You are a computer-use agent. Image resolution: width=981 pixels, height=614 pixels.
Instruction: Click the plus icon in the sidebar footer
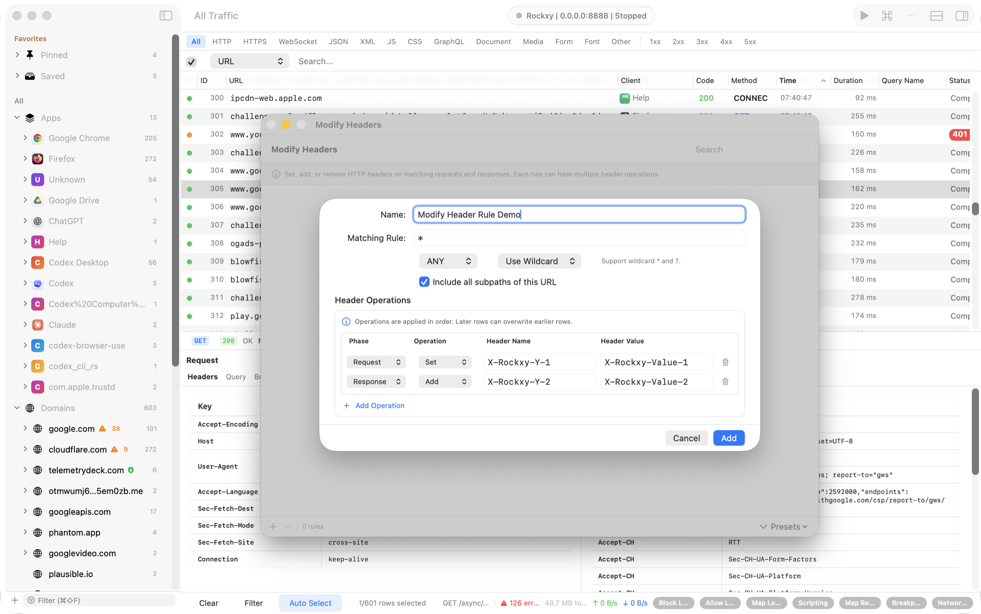pyautogui.click(x=14, y=600)
